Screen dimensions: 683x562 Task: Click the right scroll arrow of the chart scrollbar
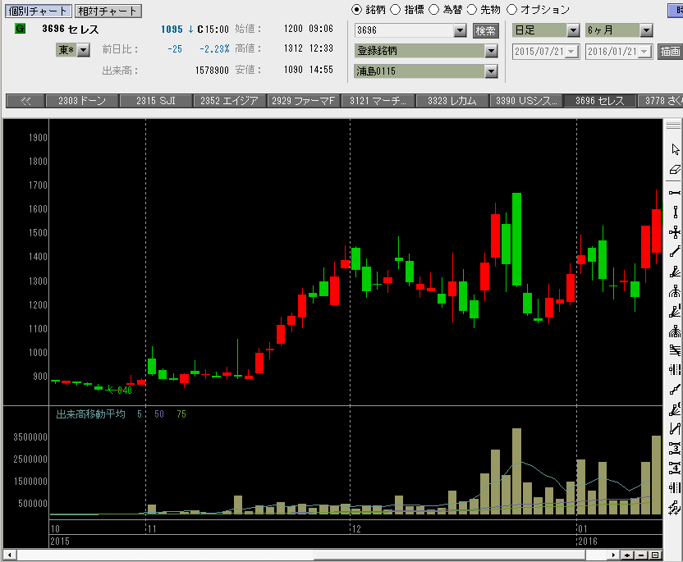(x=613, y=555)
